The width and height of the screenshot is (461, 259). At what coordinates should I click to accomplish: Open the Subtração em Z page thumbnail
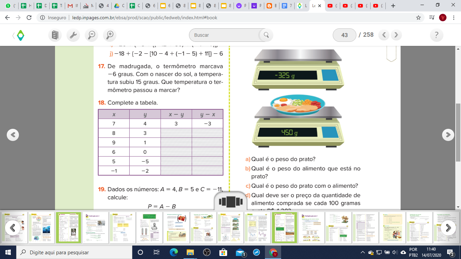96,228
